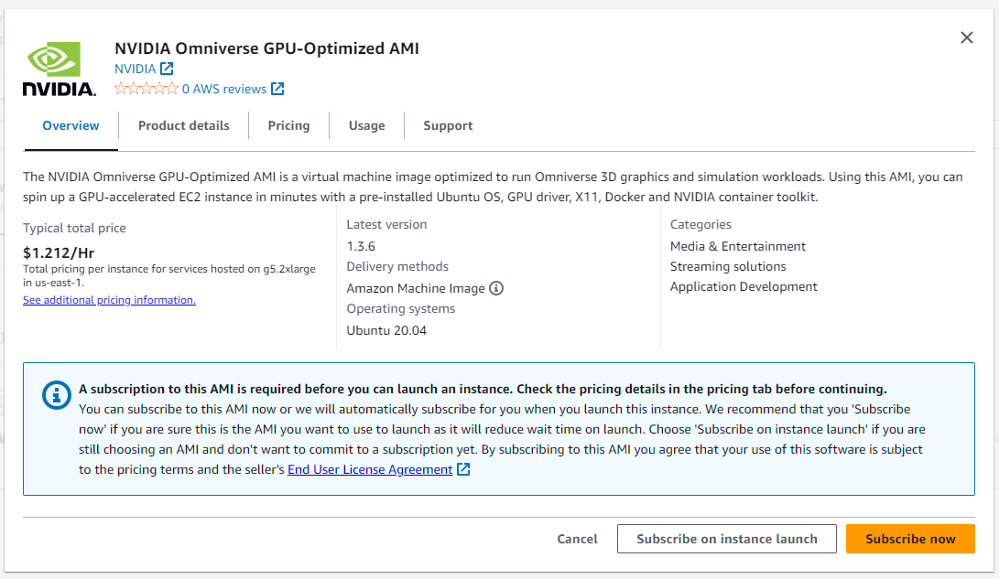The width and height of the screenshot is (999, 579).
Task: Click the Streaming solutions category
Action: (x=728, y=266)
